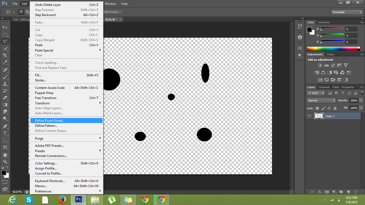This screenshot has height=205, width=365.
Task: Select the Eyedropper tool
Action: [x=5, y=62]
